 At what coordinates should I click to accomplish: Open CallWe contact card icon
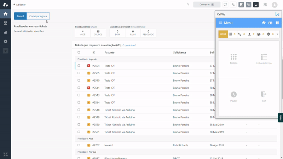tap(270, 23)
